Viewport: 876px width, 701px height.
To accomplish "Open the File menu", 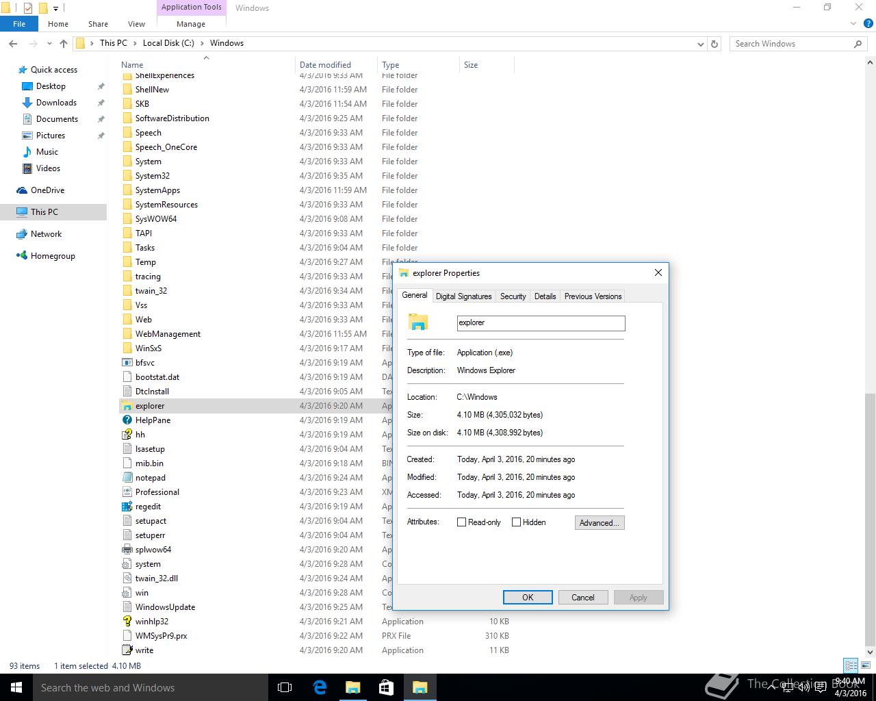I will [x=19, y=24].
